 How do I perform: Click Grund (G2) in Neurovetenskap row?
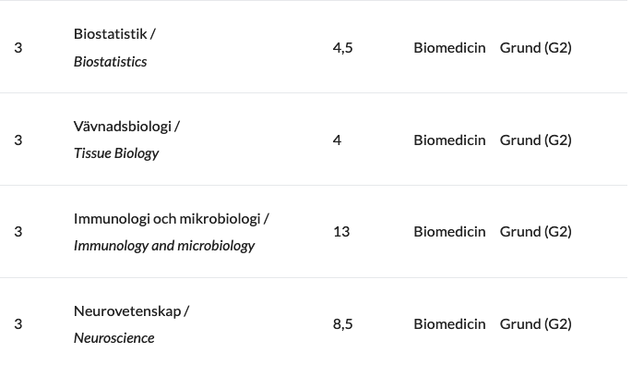tap(536, 323)
